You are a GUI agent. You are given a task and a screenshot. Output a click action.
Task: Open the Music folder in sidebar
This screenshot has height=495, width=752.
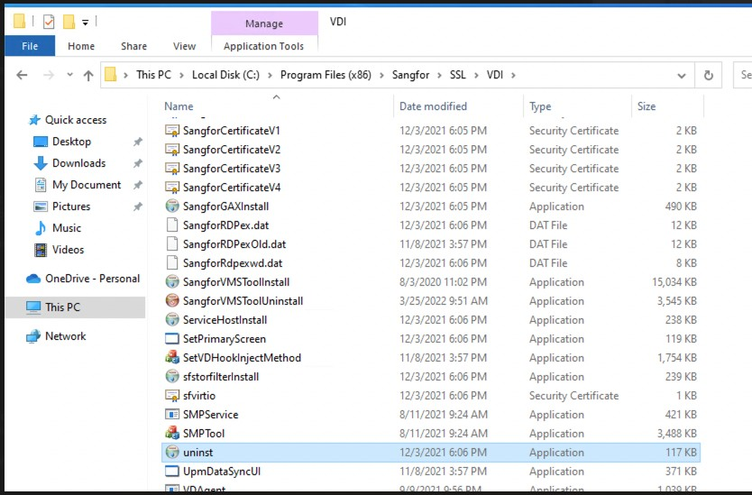[66, 228]
